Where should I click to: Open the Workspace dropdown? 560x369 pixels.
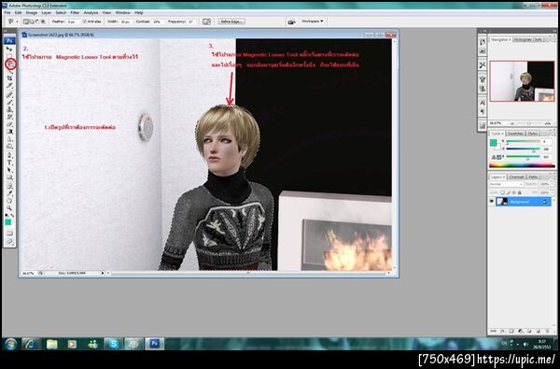point(312,21)
